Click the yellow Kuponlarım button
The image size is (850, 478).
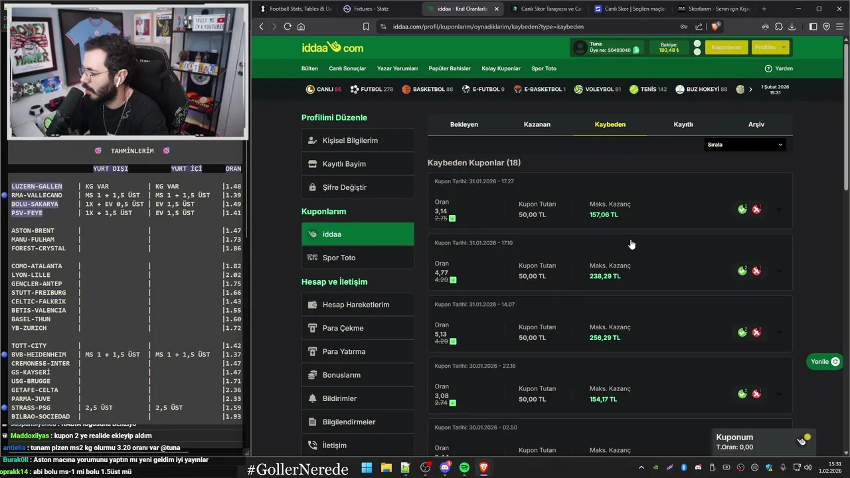[x=726, y=47]
